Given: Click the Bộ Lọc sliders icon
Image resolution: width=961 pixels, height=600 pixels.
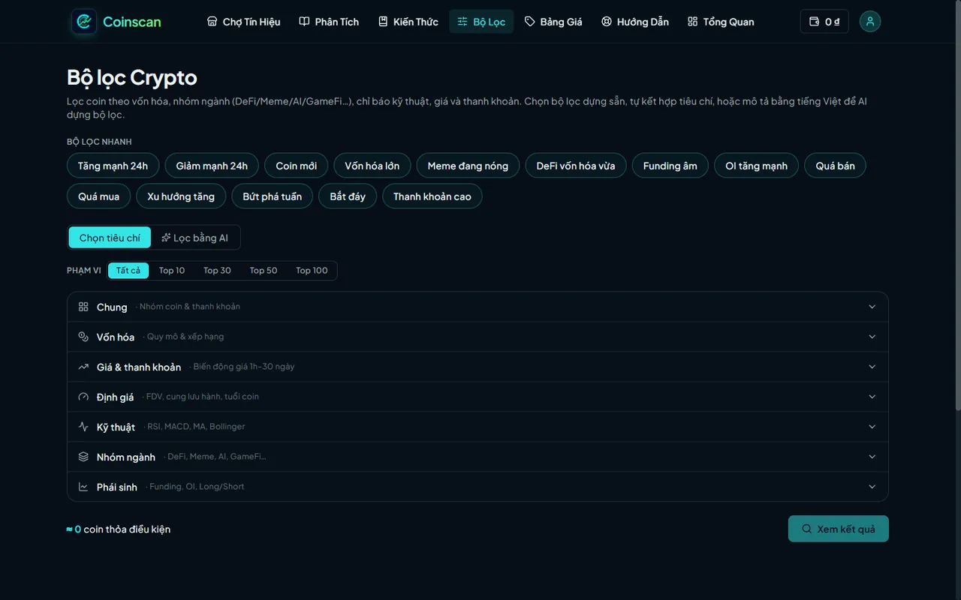Looking at the screenshot, I should [x=462, y=22].
